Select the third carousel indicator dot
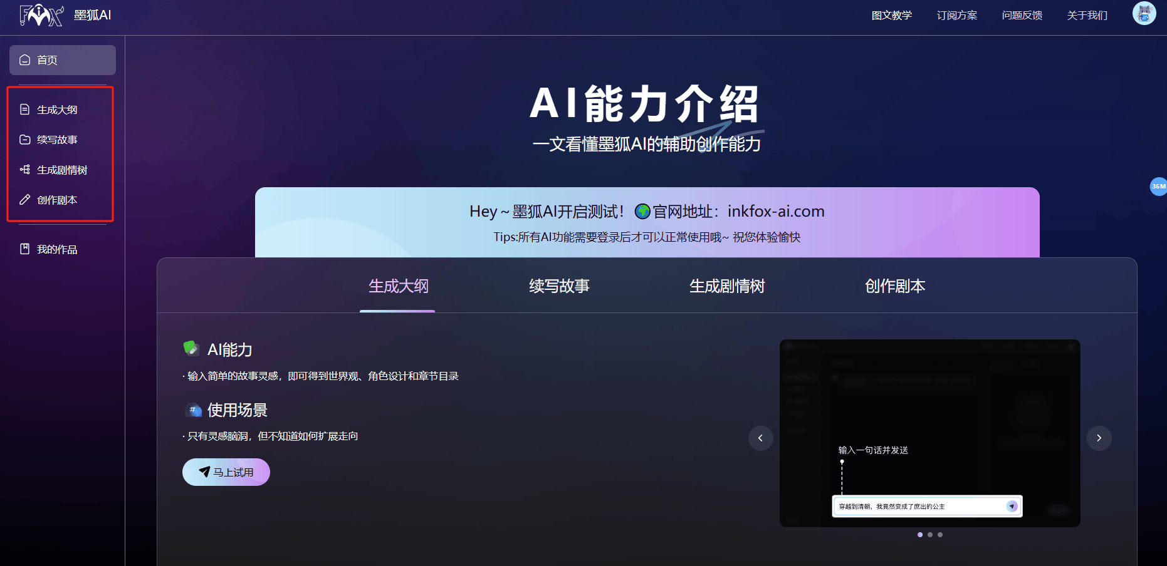1167x566 pixels. point(940,535)
